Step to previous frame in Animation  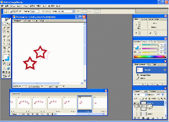(x=28, y=114)
